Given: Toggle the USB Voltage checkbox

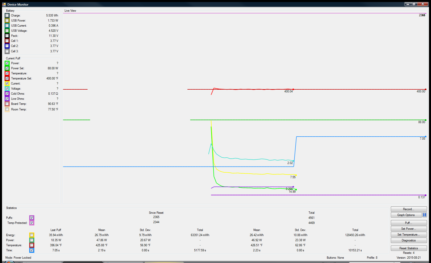Looking at the screenshot, I should pyautogui.click(x=7, y=31).
